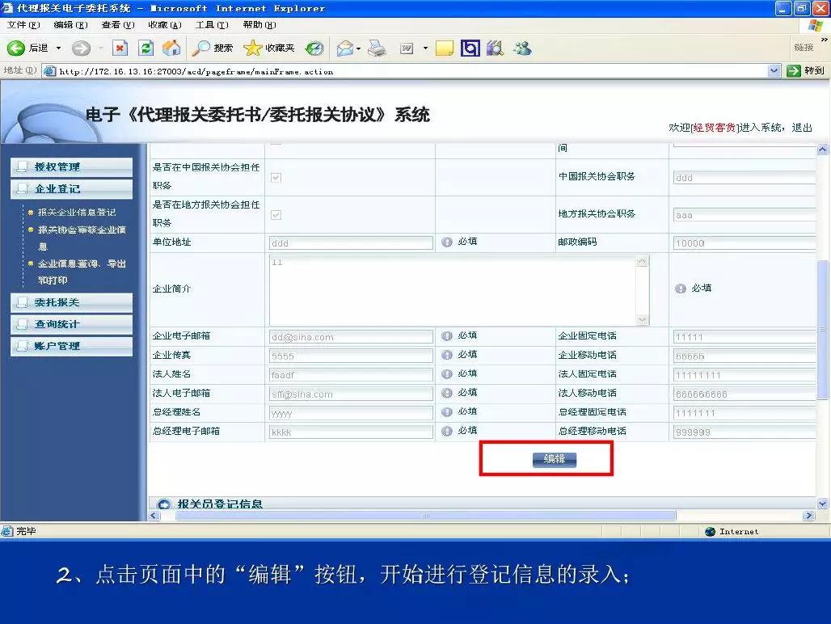Collapse the 企业登记 sidebar section
Screen dimensions: 831x624
tap(72, 188)
